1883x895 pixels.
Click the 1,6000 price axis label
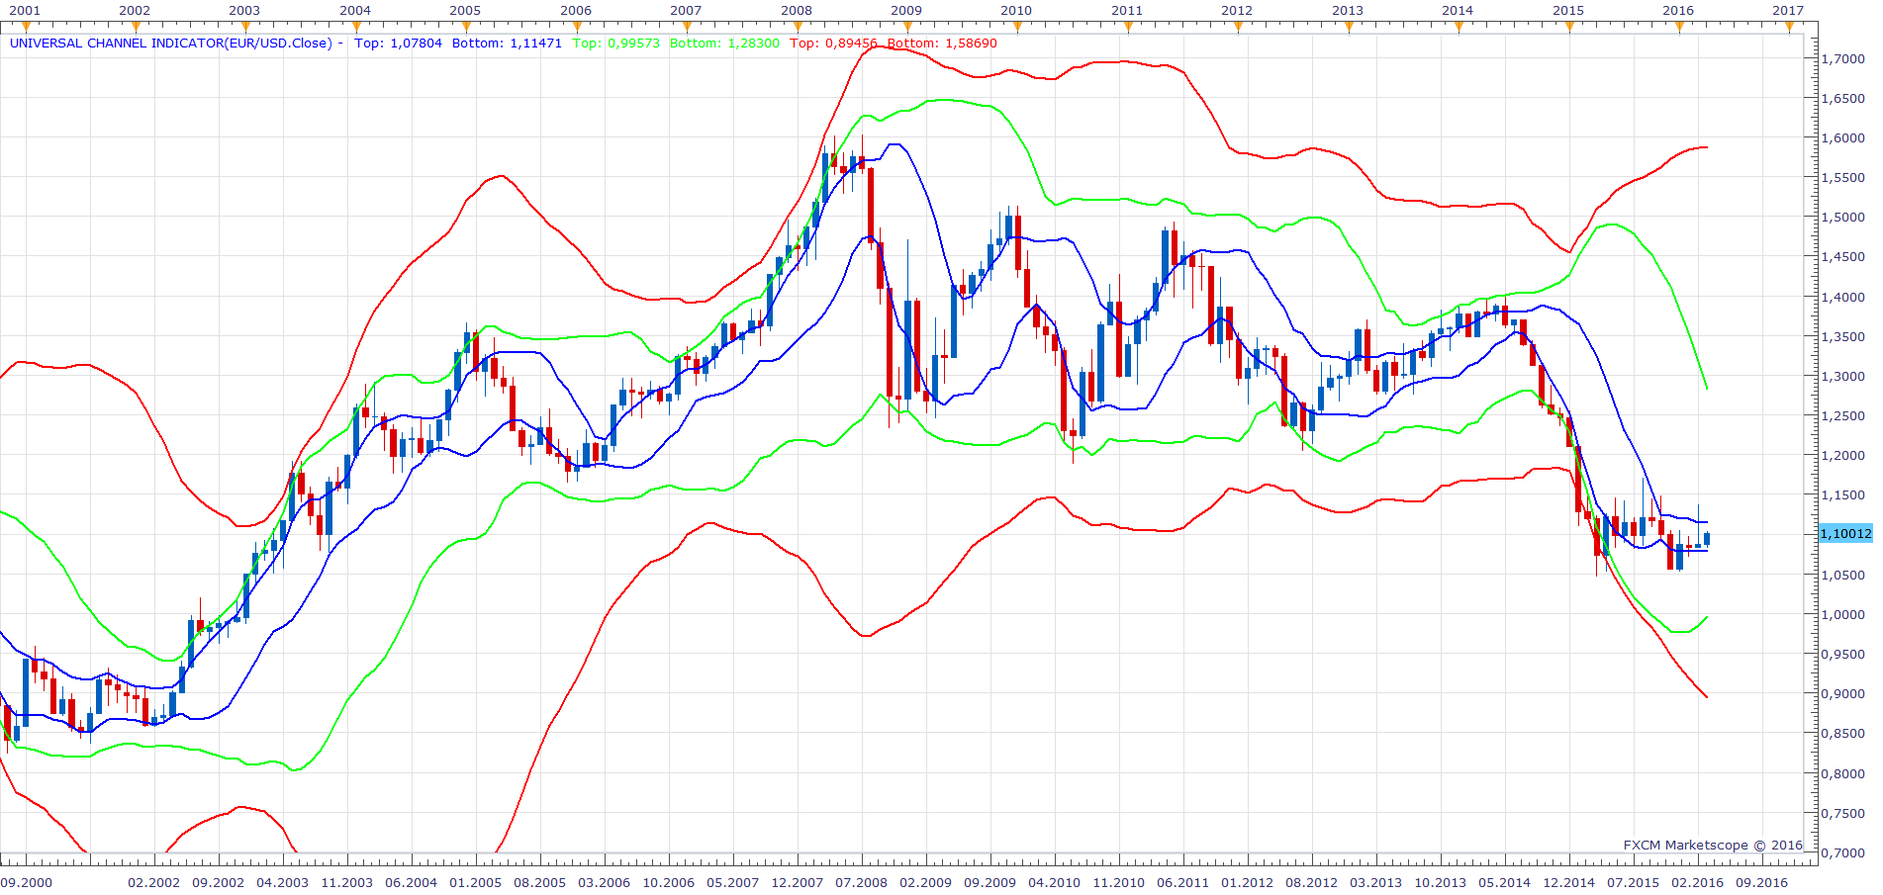click(x=1843, y=138)
